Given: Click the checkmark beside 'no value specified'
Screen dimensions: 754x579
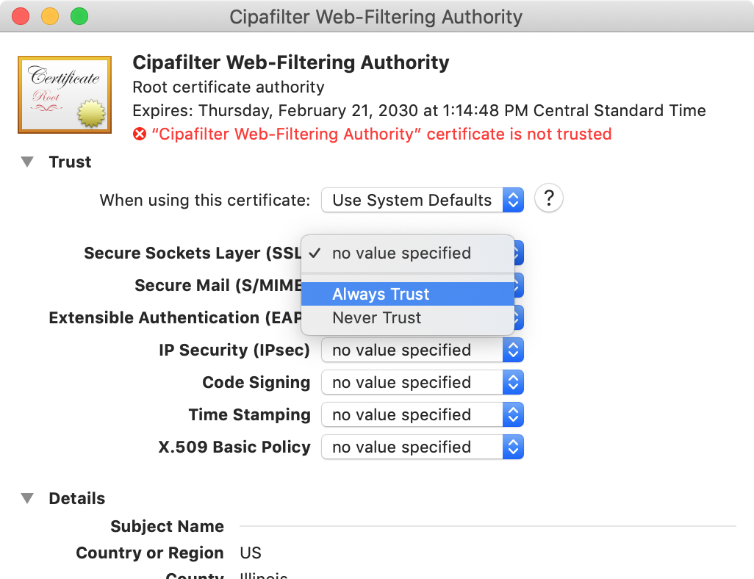Looking at the screenshot, I should 316,253.
